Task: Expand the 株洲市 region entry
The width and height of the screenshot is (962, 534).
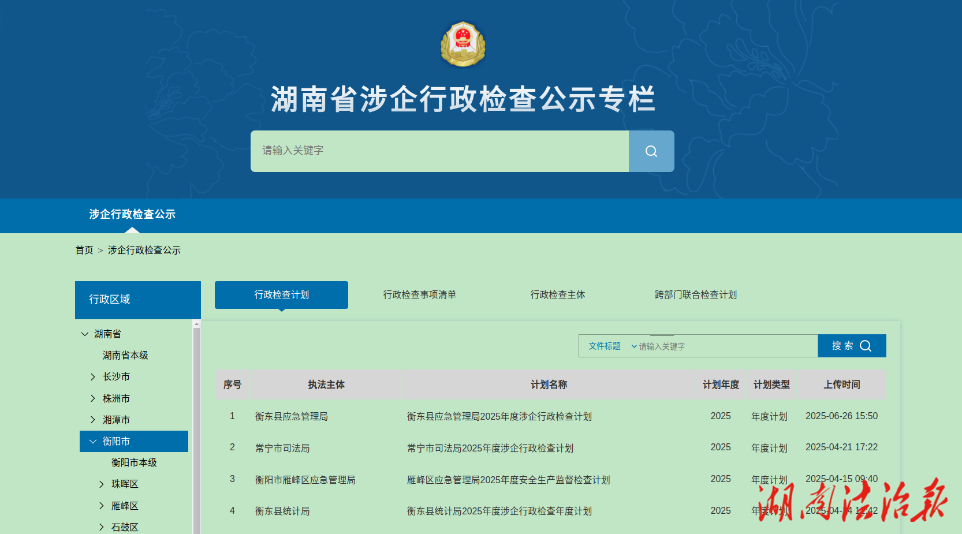Action: [94, 398]
